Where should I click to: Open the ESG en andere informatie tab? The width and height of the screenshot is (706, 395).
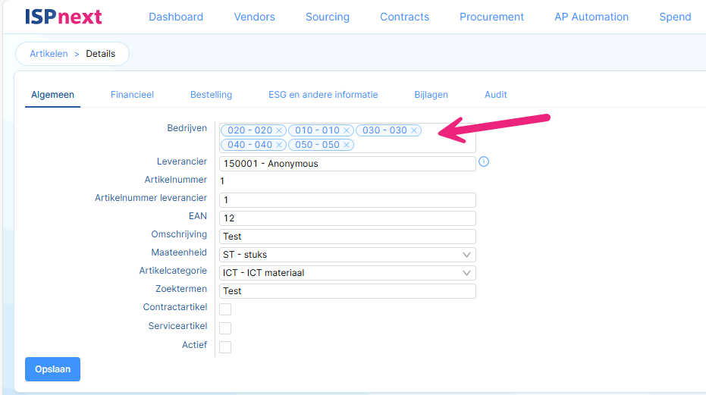(323, 95)
